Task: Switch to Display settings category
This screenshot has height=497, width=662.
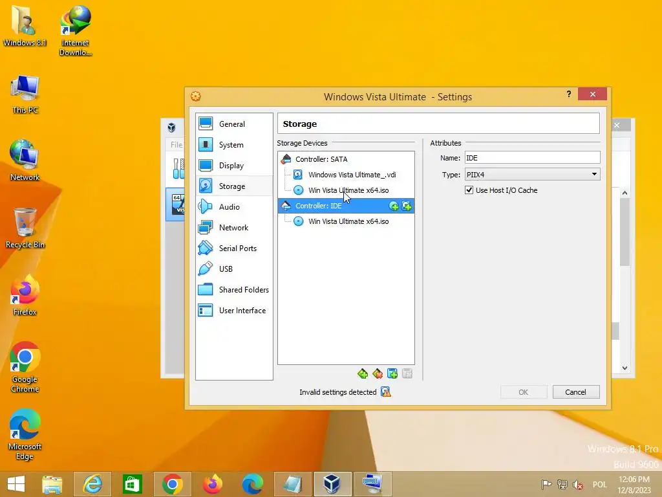Action: click(234, 165)
